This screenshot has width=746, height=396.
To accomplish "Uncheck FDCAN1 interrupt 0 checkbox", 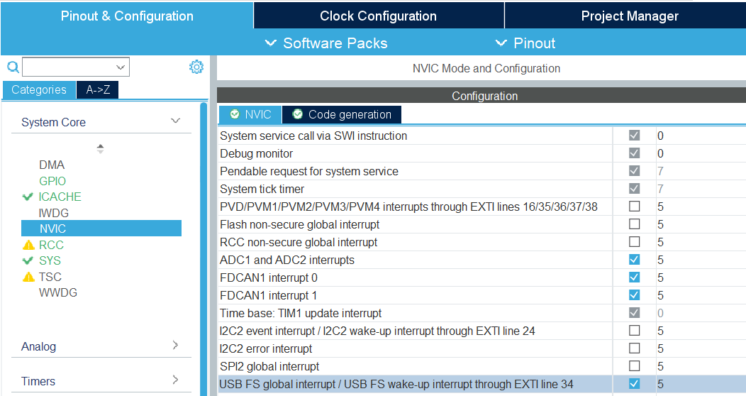I will [x=634, y=277].
